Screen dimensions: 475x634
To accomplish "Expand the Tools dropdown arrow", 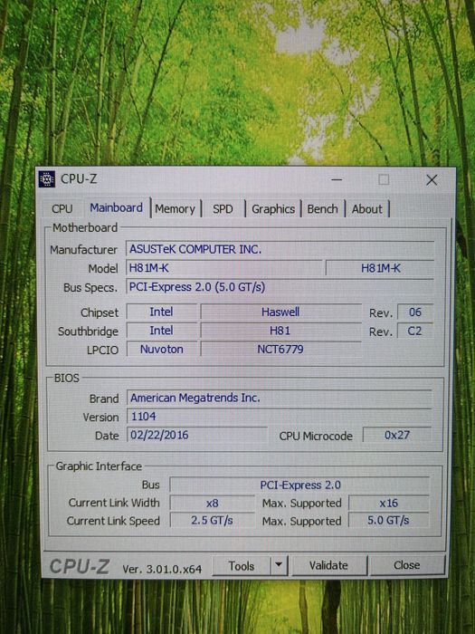I will 279,565.
